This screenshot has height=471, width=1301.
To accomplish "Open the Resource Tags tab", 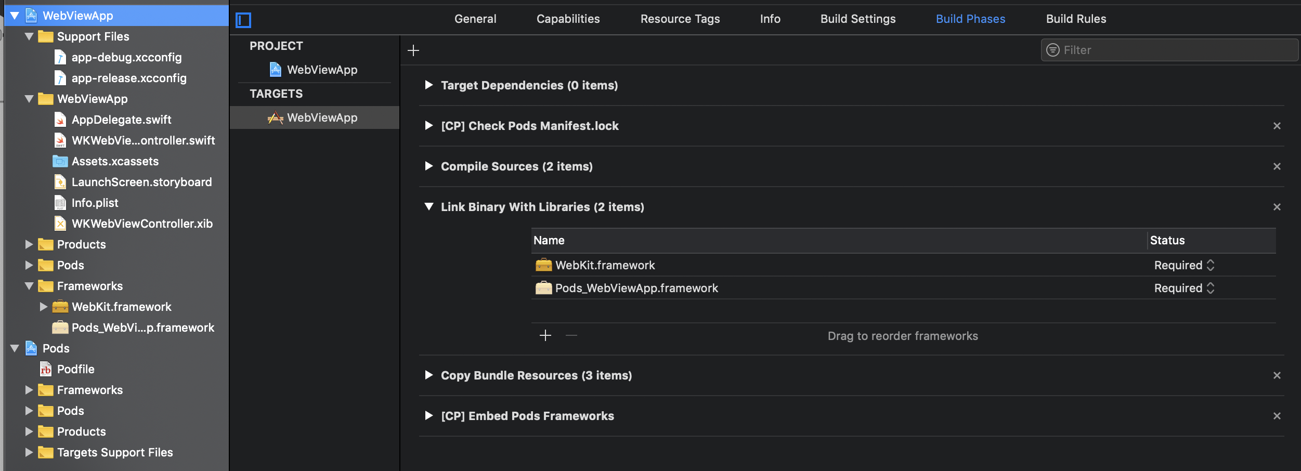I will pos(680,19).
